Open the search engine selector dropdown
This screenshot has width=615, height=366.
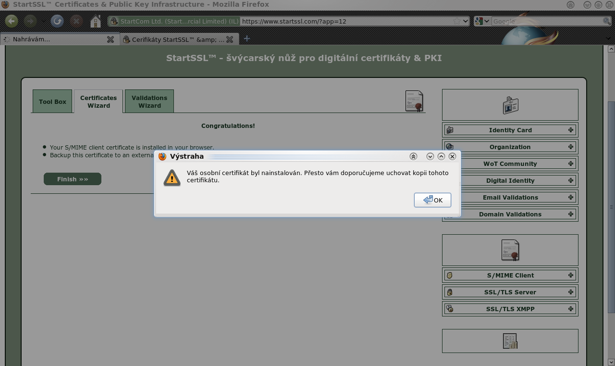click(482, 21)
